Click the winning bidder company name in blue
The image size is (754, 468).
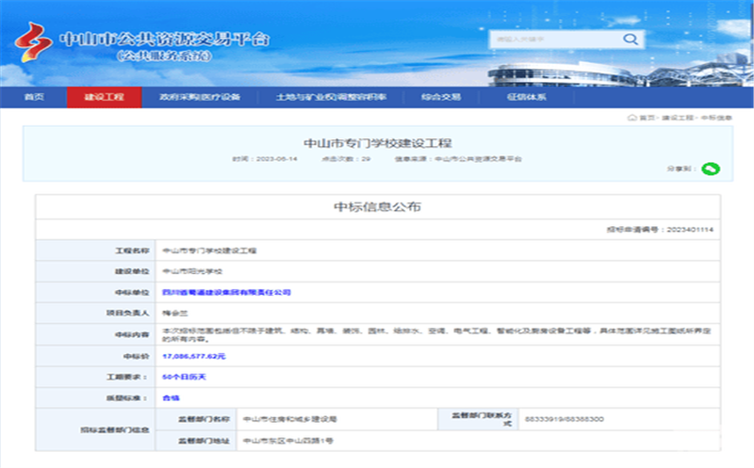[x=226, y=293]
